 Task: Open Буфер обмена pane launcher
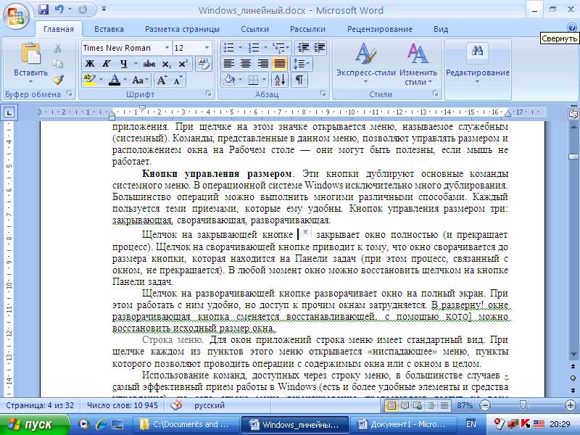tap(70, 94)
